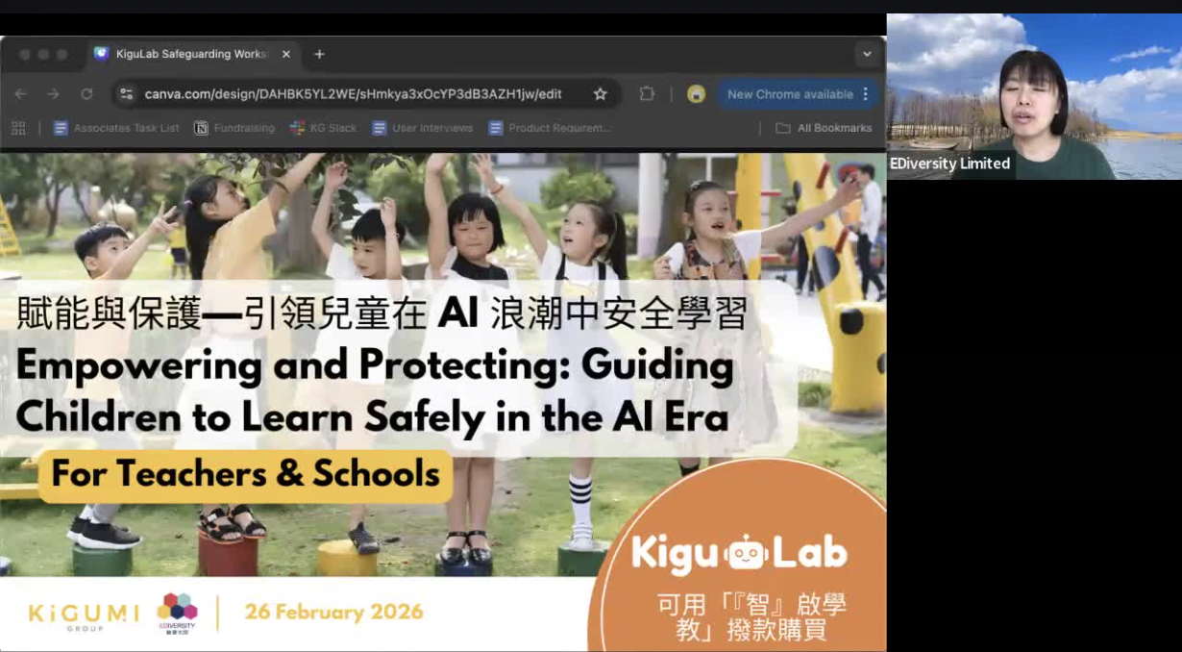This screenshot has width=1182, height=652.
Task: Open the User Interviews bookmark
Action: [422, 127]
